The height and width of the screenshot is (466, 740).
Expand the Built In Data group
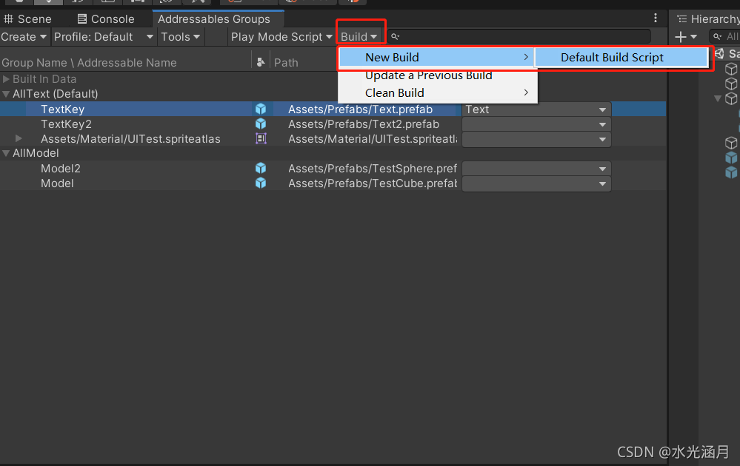tap(6, 79)
